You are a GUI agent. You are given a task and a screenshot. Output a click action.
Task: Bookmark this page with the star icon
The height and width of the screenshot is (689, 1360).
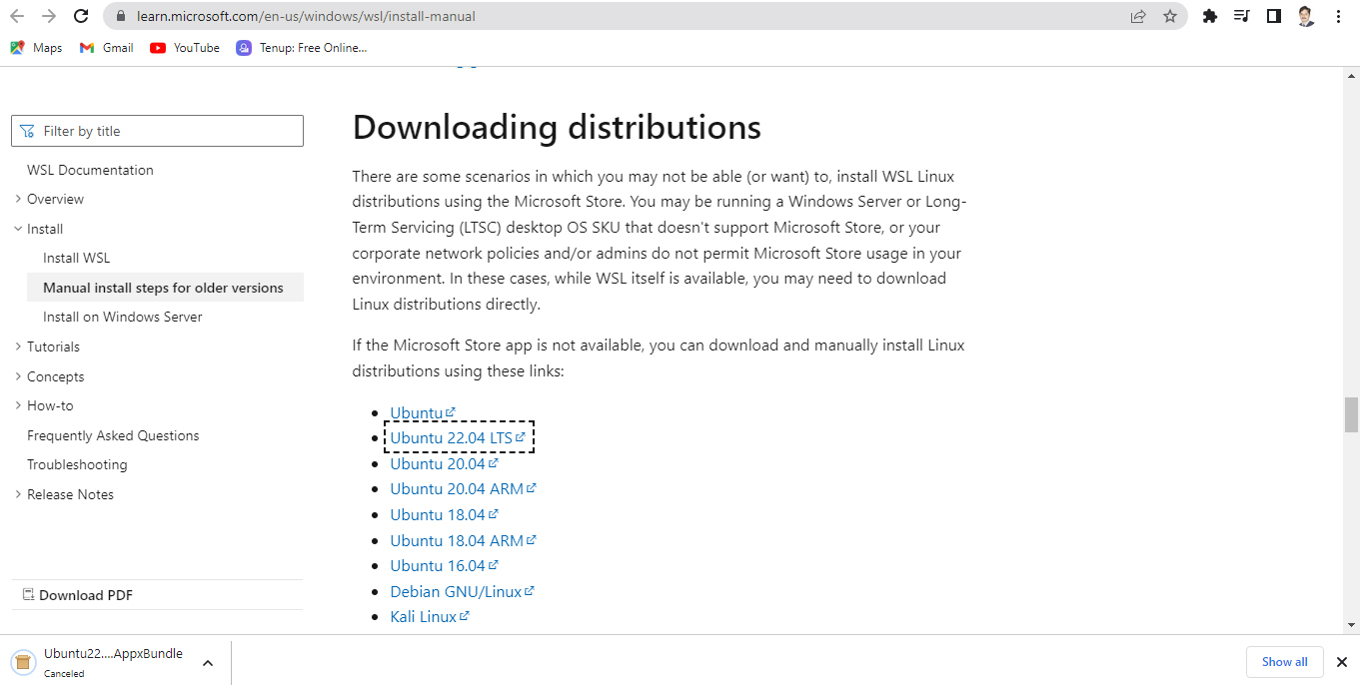(1169, 16)
